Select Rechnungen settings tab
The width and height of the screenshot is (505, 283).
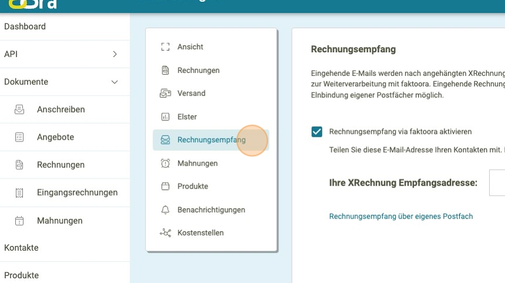(211, 70)
